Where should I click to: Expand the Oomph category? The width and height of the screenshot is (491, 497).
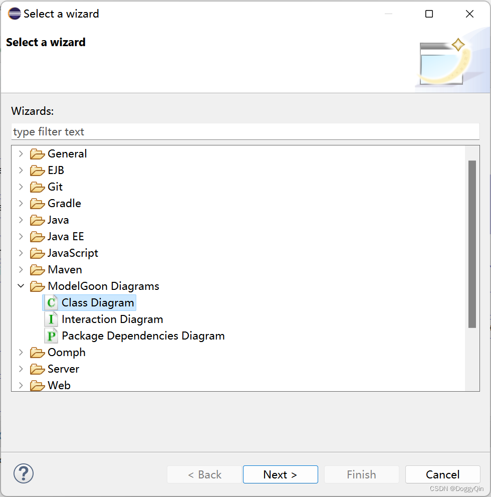21,352
